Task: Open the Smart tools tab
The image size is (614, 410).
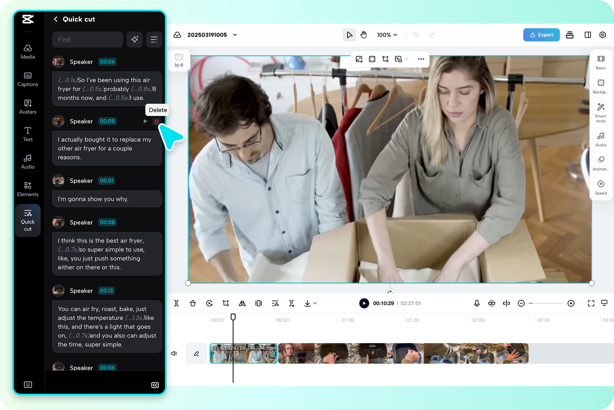Action: [601, 112]
